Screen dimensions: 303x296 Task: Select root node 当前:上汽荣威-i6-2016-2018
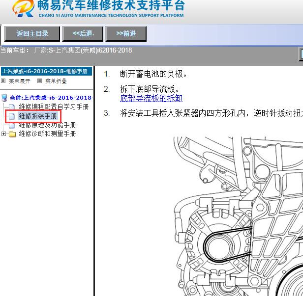point(51,98)
